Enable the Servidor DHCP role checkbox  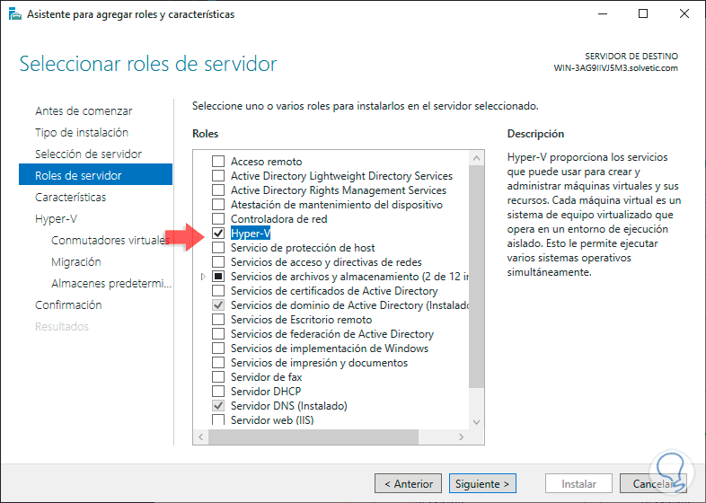pos(217,392)
